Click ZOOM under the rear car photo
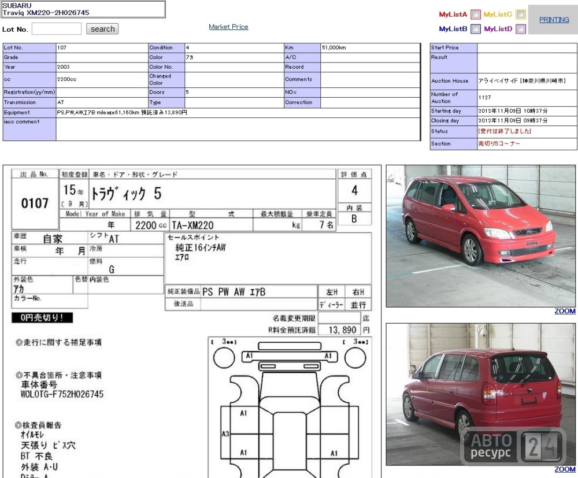The height and width of the screenshot is (478, 578). 565,469
